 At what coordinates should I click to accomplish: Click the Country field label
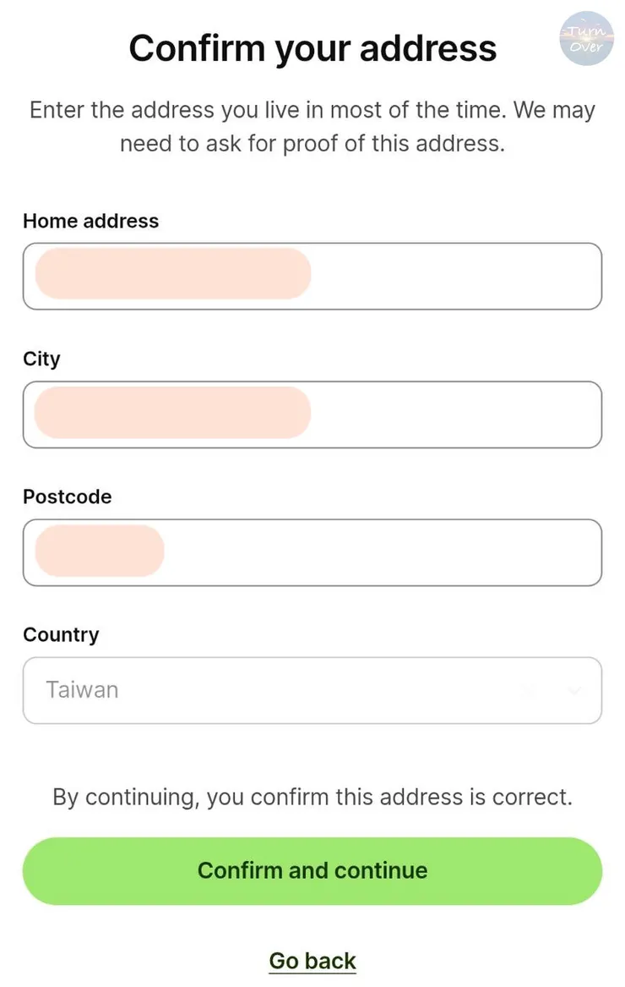[x=61, y=634]
